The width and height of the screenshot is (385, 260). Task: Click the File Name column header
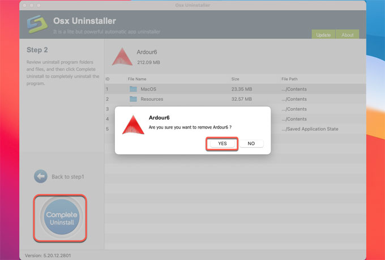137,79
